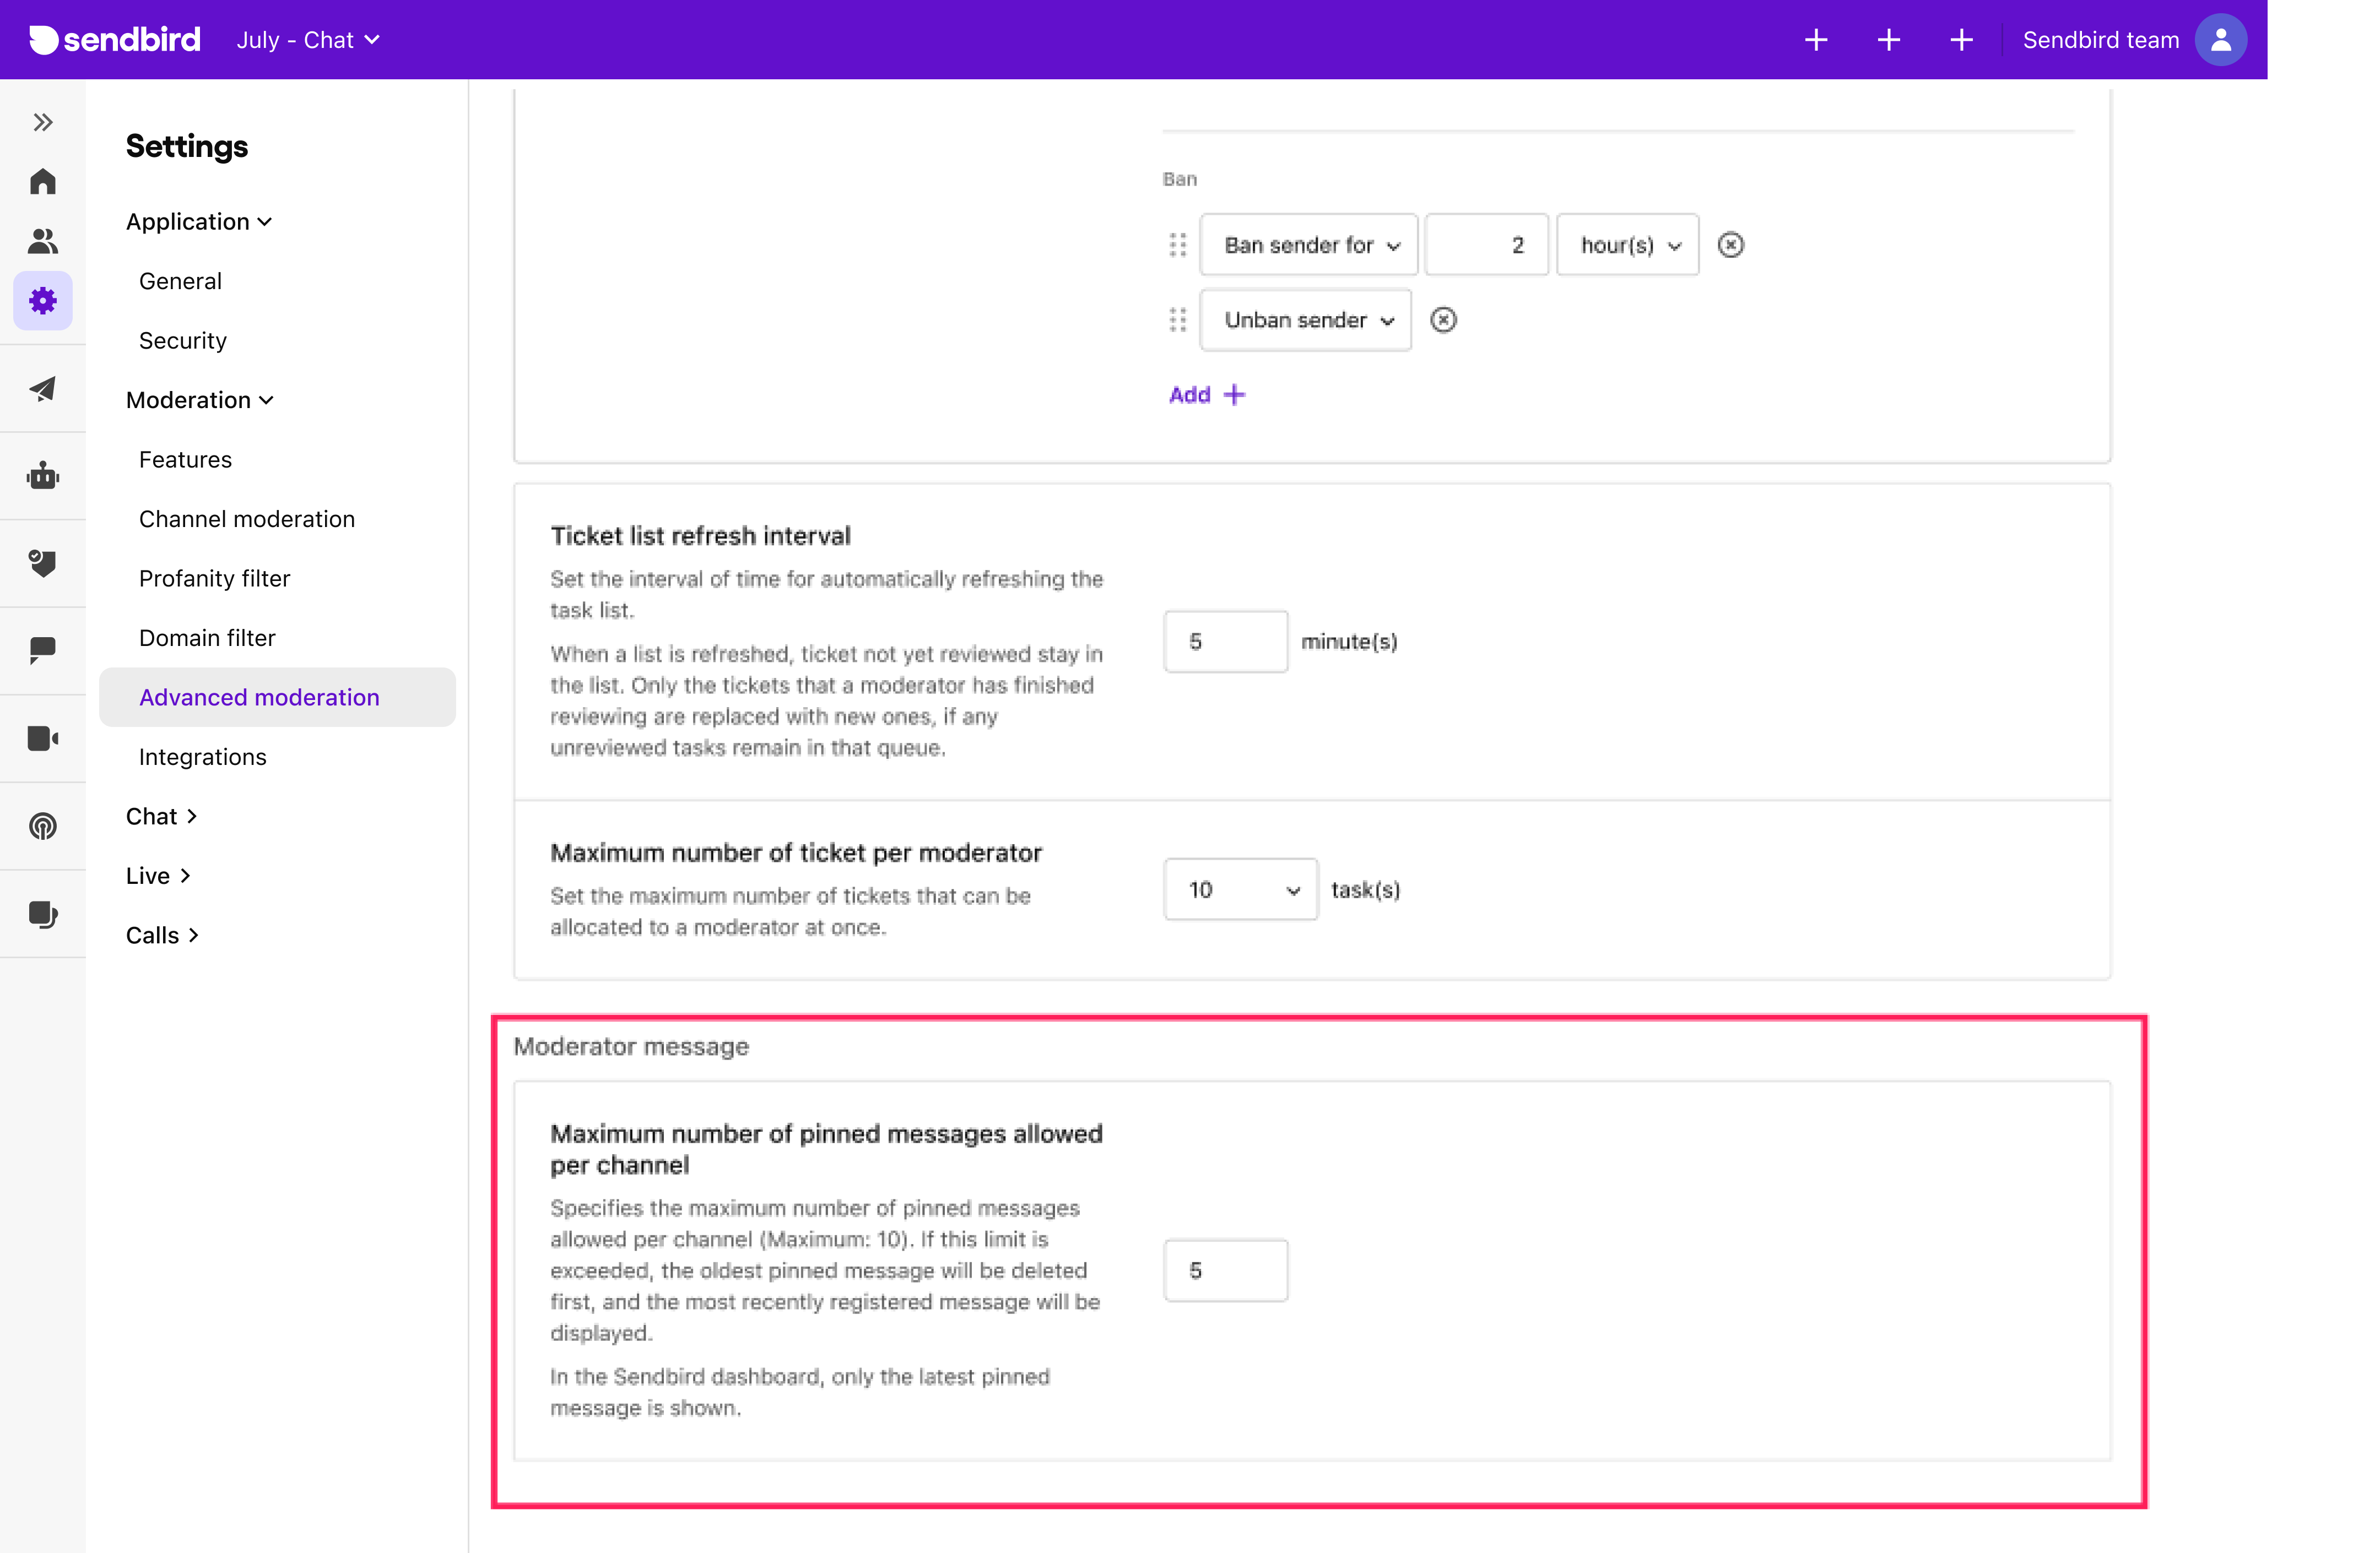Screen dimensions: 2380x1553
Task: Remove the Ban sender for row
Action: (1730, 245)
